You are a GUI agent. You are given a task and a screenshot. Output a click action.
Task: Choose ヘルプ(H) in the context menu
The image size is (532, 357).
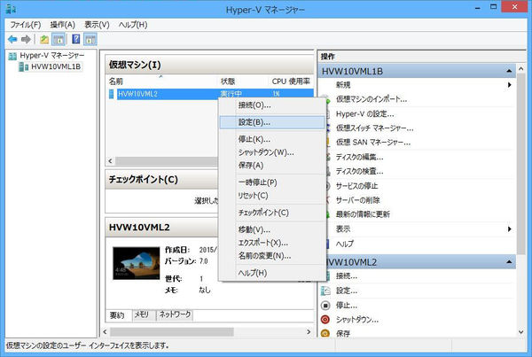272,273
